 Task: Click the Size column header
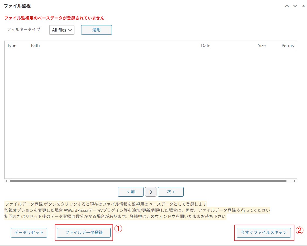point(262,46)
